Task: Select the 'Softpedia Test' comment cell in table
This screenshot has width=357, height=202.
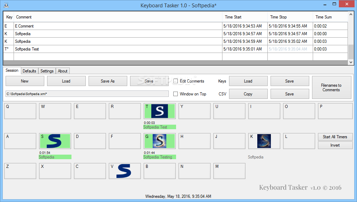Action: click(x=118, y=49)
